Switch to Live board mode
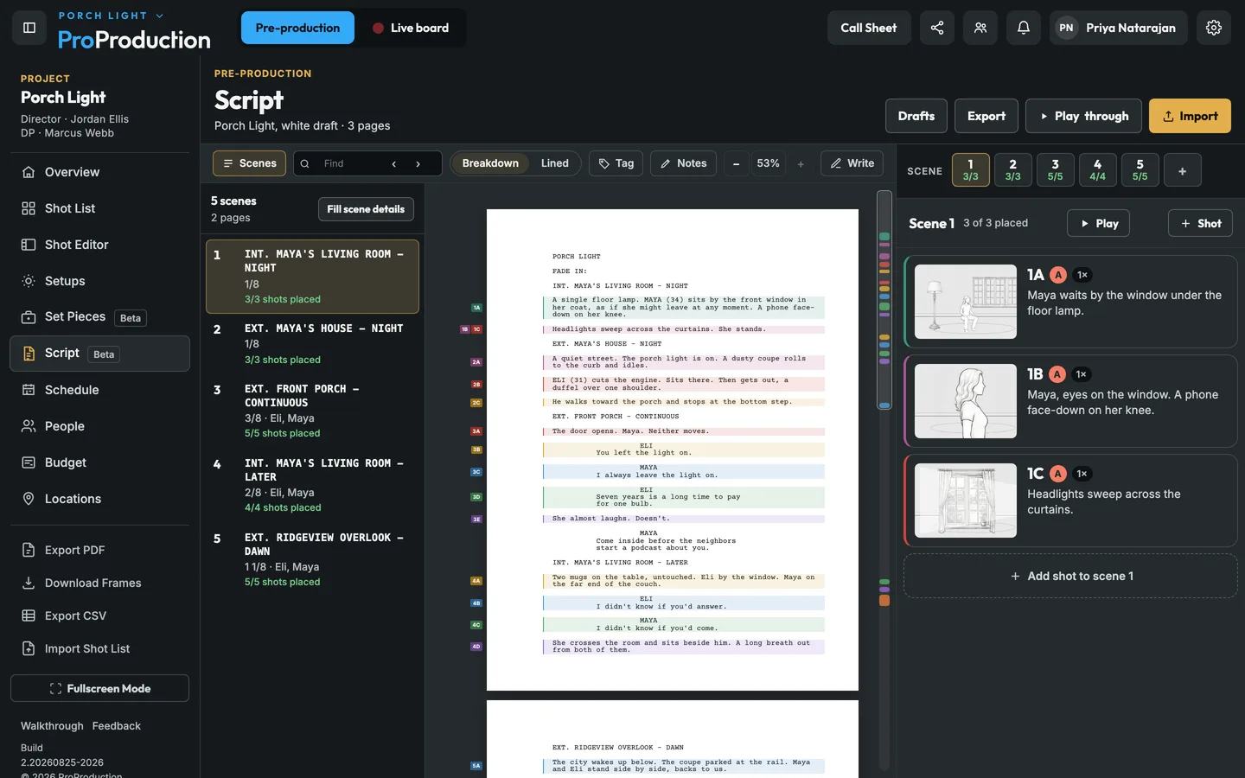 click(411, 28)
